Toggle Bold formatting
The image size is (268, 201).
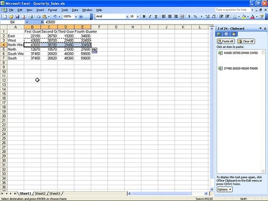144,17
